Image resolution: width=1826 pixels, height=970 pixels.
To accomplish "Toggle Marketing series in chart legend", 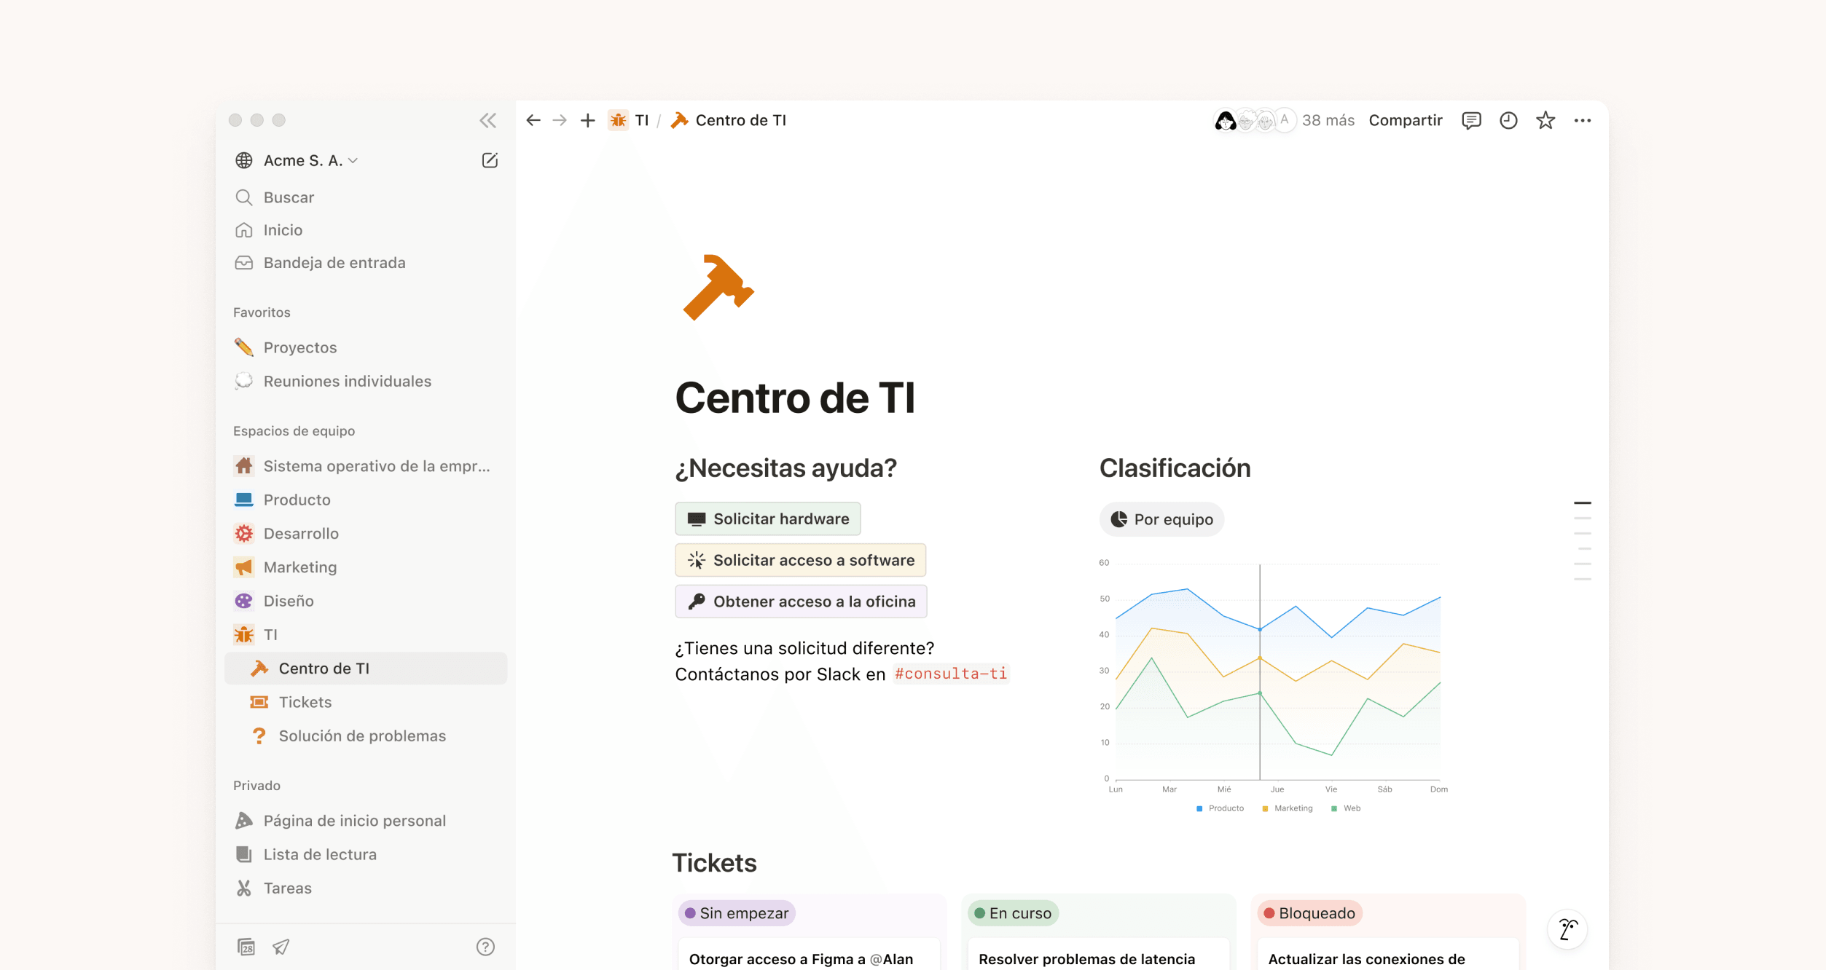I will click(1287, 808).
